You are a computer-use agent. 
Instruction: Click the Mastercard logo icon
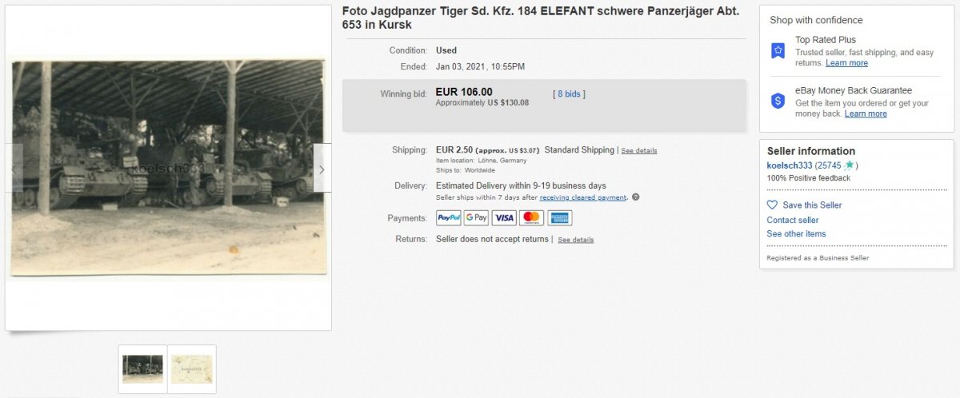[532, 217]
